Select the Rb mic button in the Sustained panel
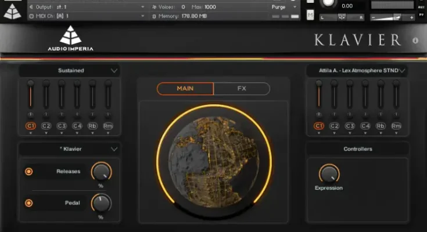Viewport: 427px width, 232px height. click(x=92, y=125)
